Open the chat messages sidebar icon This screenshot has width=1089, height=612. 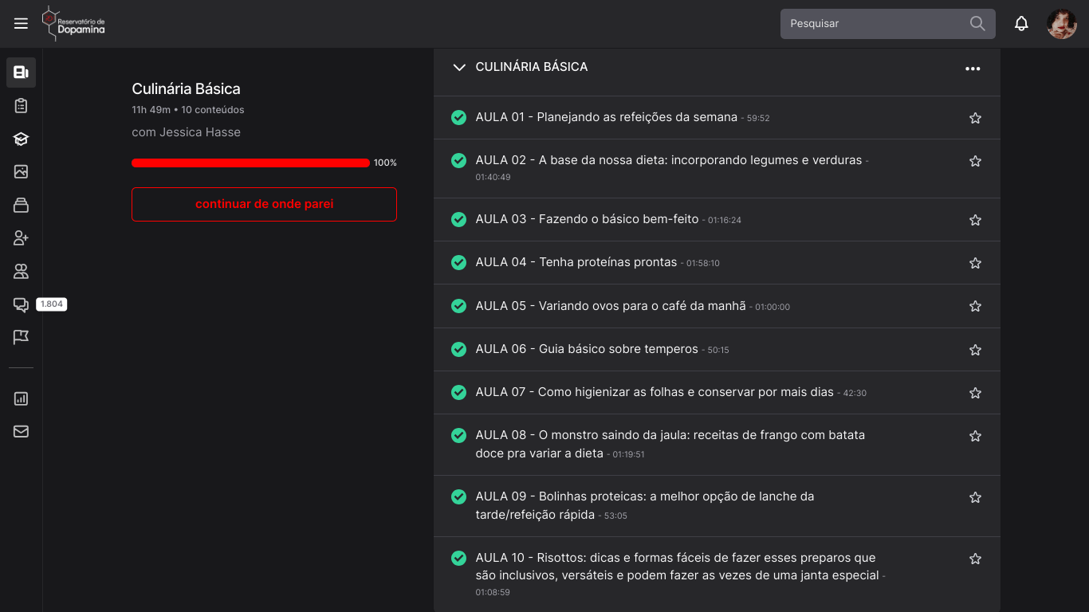click(21, 304)
